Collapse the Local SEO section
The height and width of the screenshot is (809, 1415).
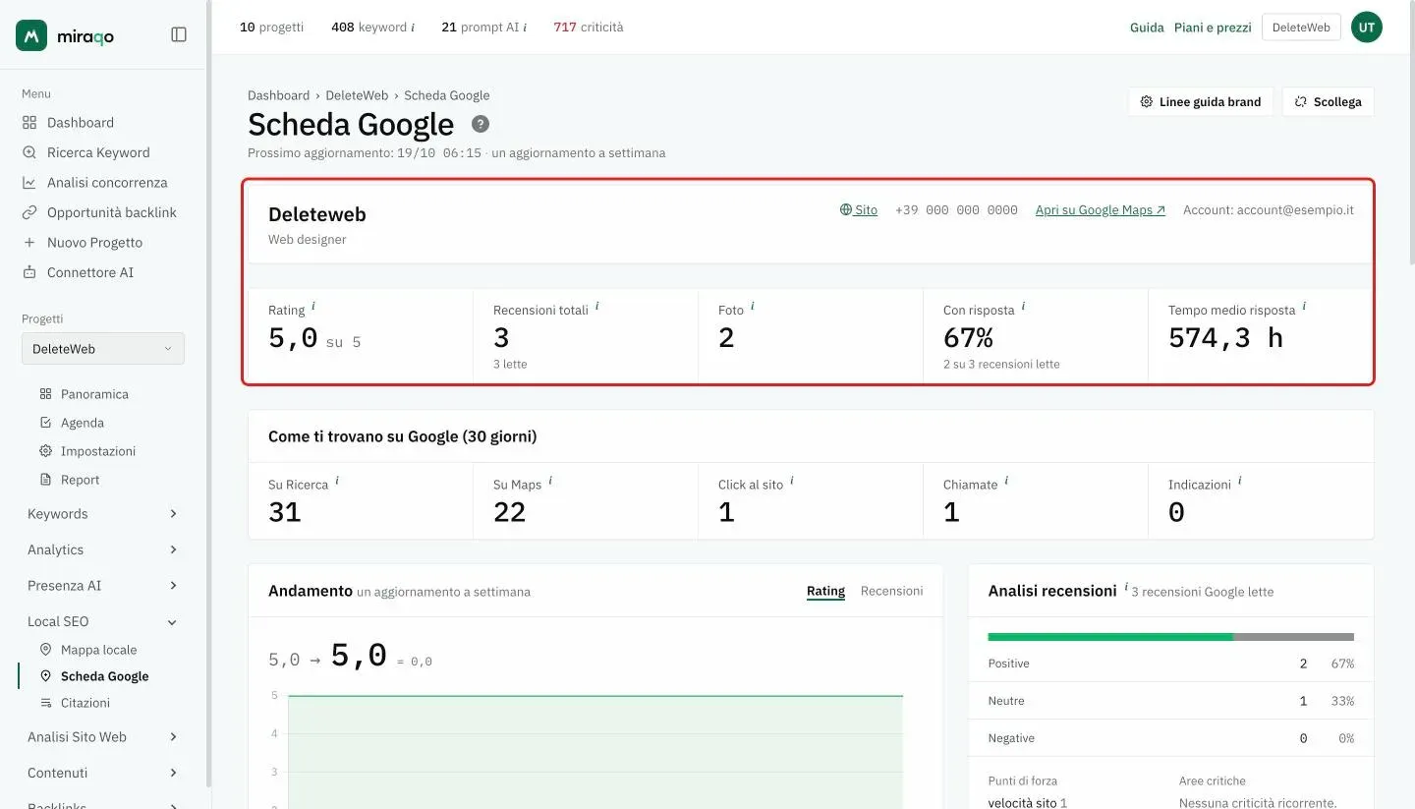tap(103, 621)
